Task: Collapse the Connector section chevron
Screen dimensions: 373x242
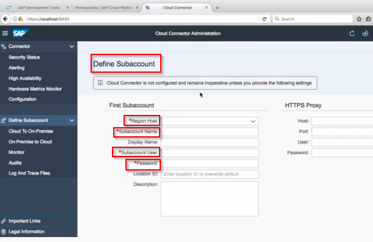Action: click(x=72, y=46)
